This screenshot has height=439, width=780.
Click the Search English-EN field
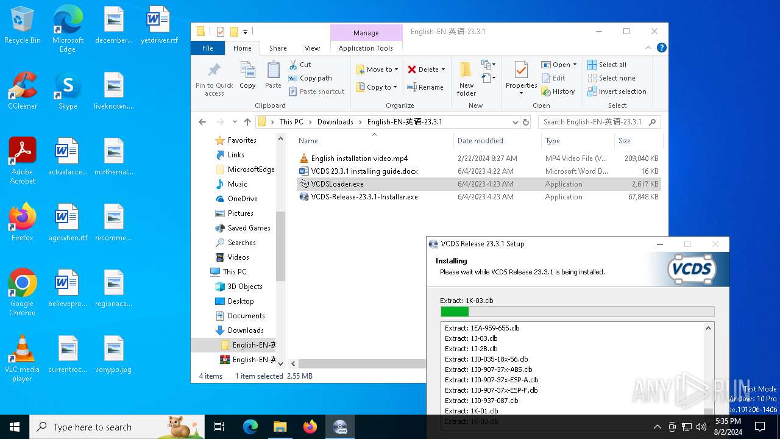pos(599,122)
